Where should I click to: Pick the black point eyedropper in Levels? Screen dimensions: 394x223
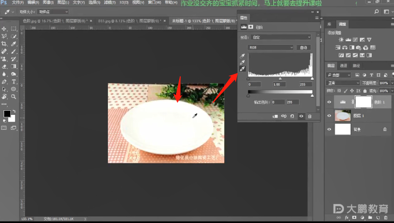pyautogui.click(x=243, y=56)
